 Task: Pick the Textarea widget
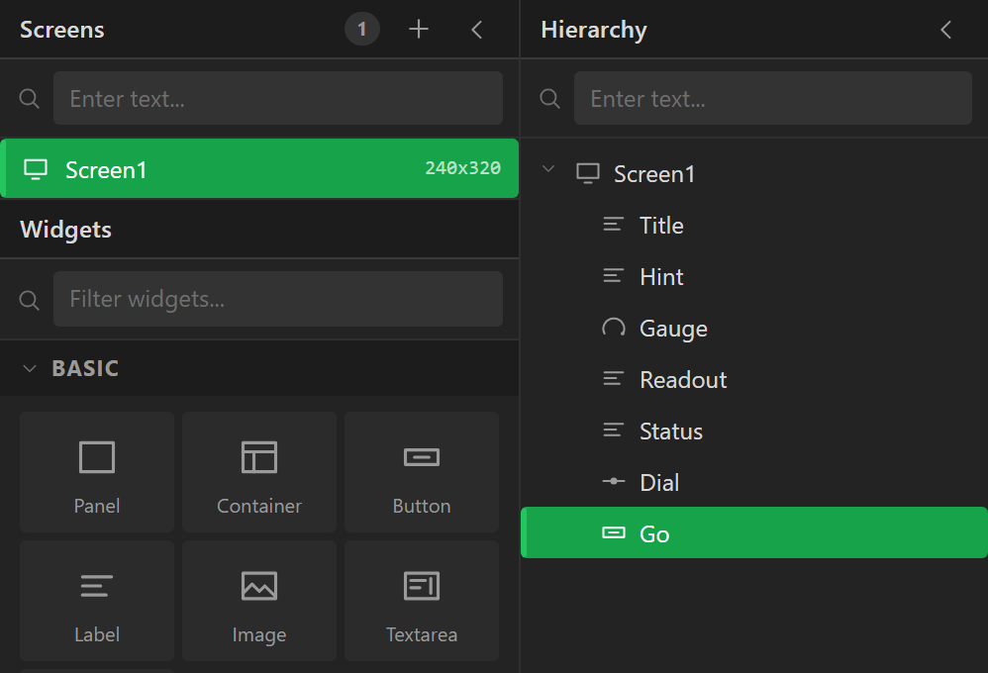[422, 601]
